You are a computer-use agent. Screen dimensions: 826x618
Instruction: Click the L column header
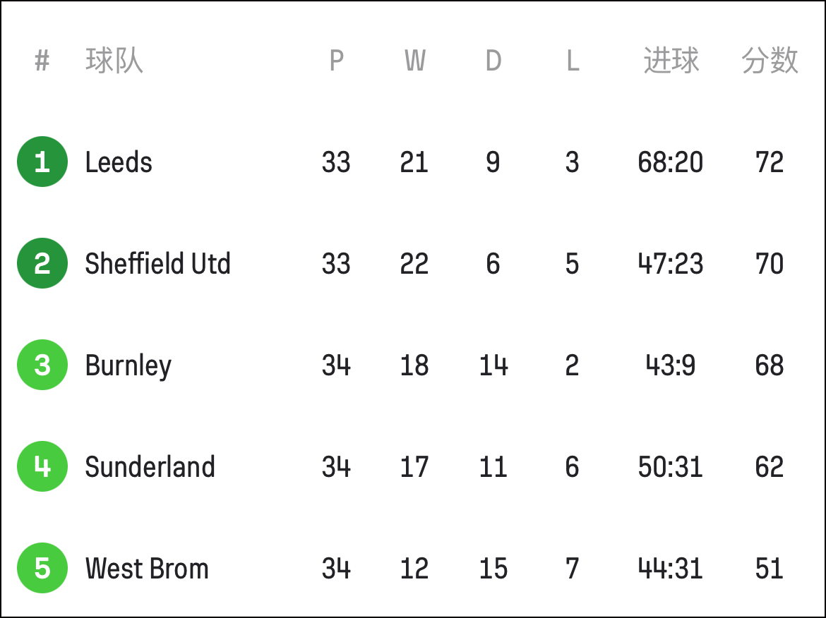[x=573, y=61]
